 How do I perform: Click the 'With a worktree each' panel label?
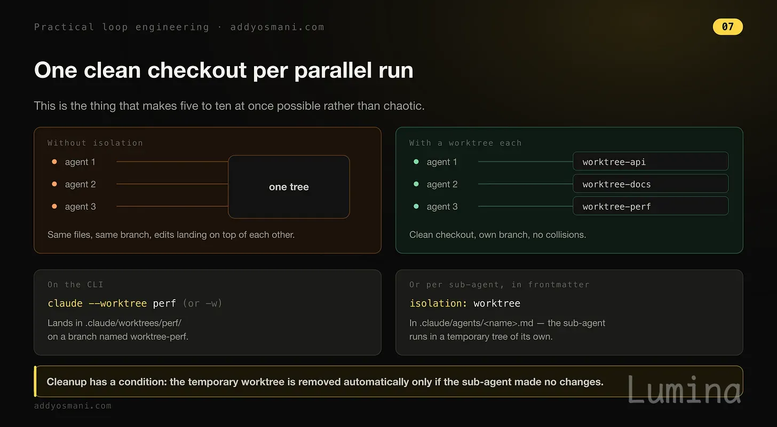pos(465,143)
